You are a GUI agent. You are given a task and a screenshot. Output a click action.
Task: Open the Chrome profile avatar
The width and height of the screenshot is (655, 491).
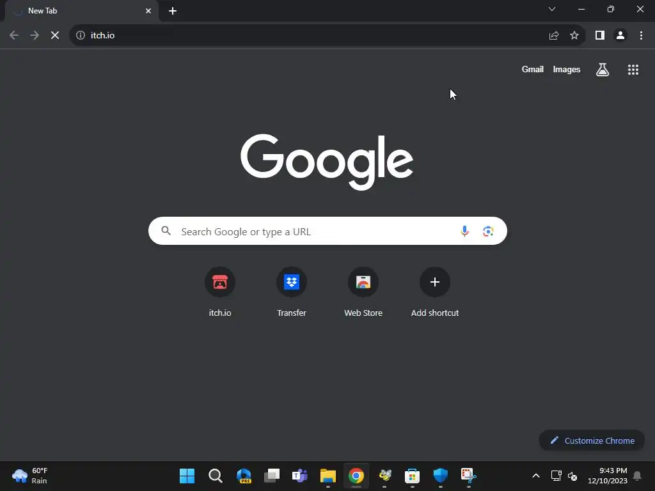620,36
